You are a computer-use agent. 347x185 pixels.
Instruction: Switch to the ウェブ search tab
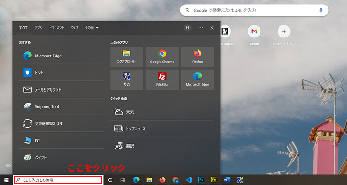coord(74,28)
